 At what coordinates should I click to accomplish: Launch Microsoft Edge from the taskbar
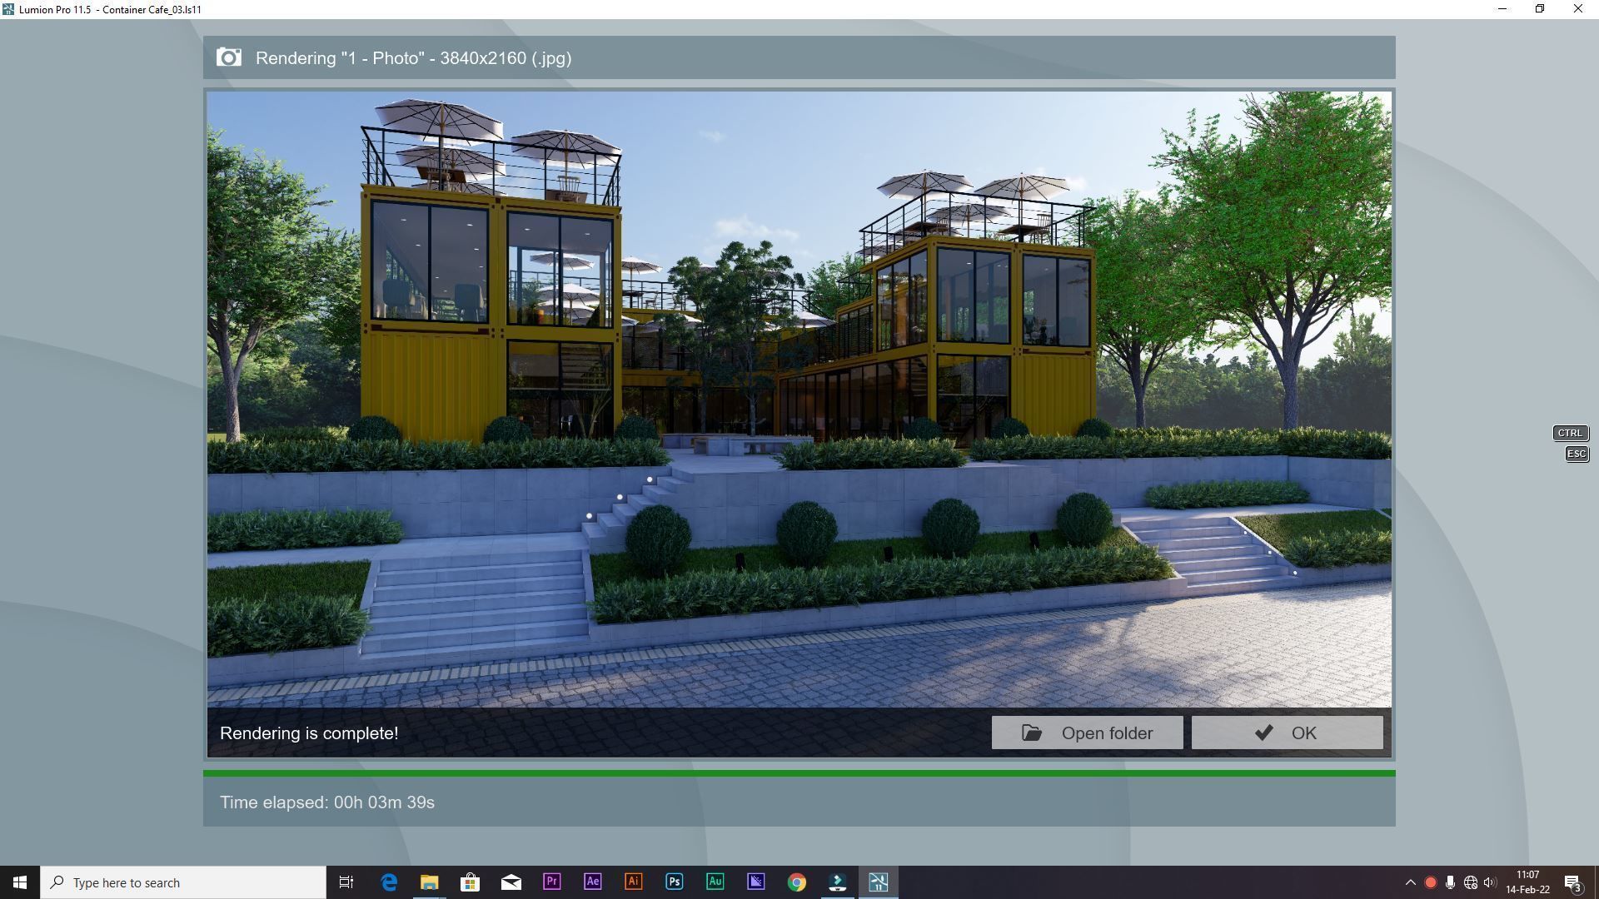pyautogui.click(x=389, y=882)
